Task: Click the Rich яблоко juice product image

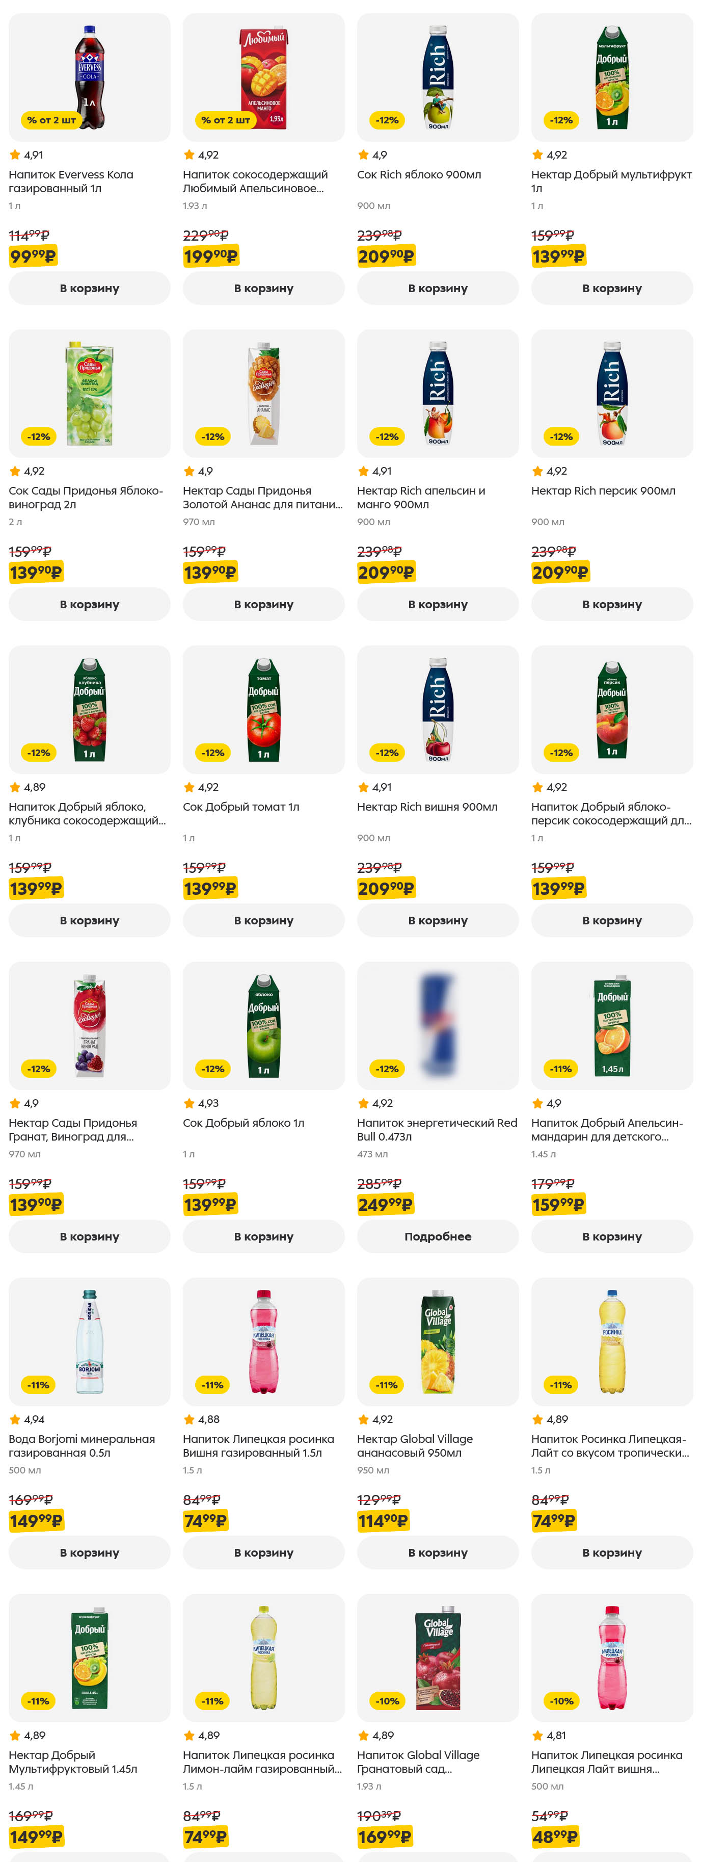Action: [438, 77]
